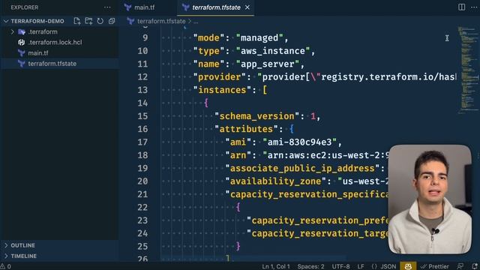Viewport: 480px width, 270px height.
Task: Change file encoding UTF-8
Action: 340,266
